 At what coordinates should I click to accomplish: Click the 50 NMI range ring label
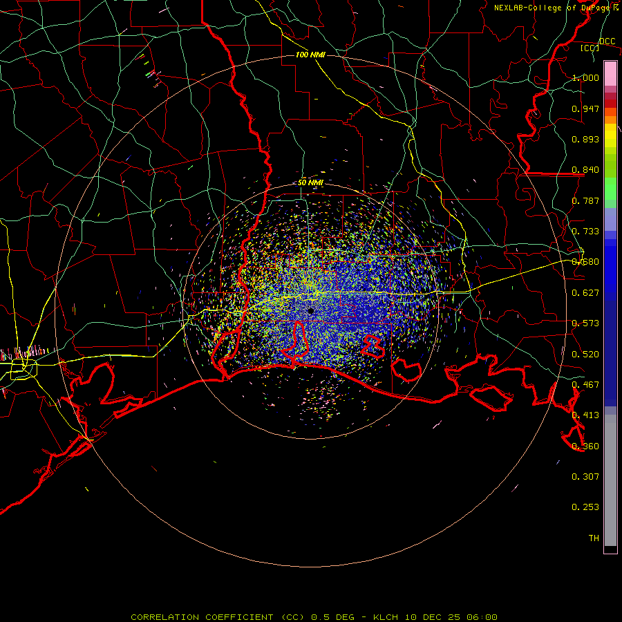[x=310, y=182]
